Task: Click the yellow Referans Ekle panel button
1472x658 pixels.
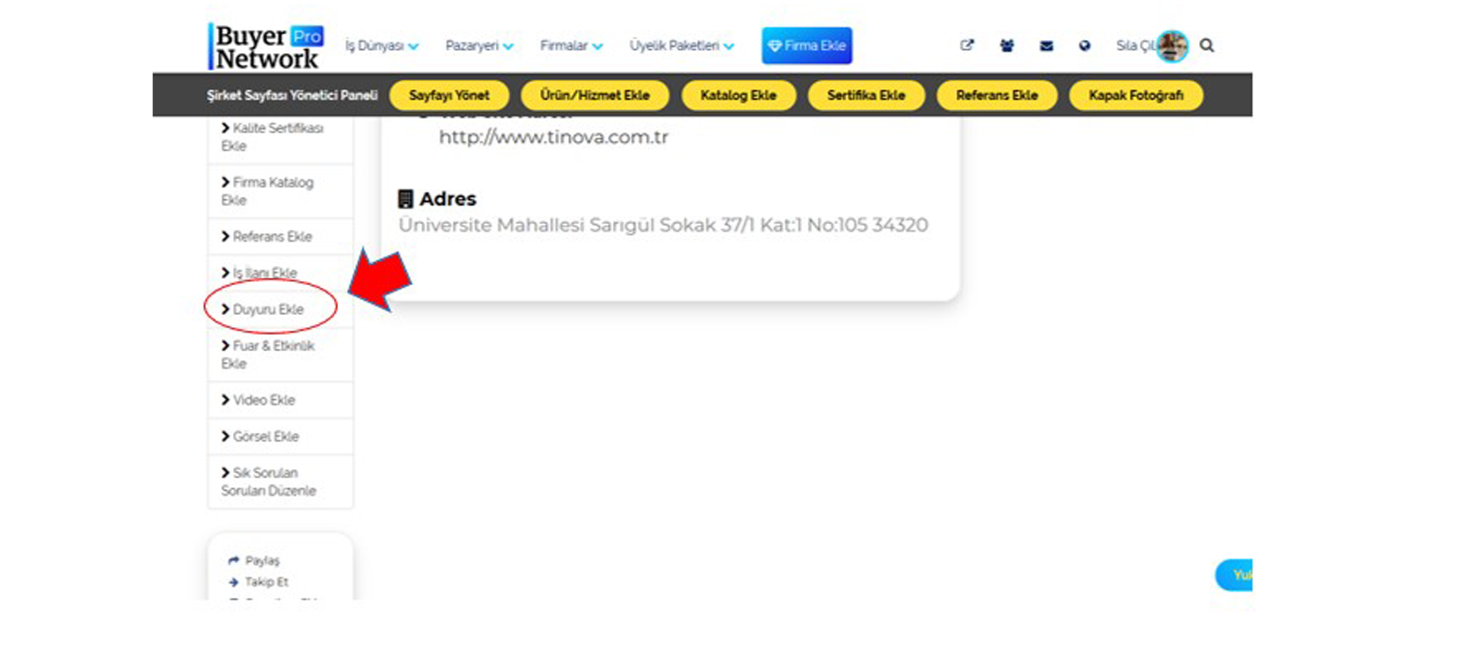Action: coord(996,95)
